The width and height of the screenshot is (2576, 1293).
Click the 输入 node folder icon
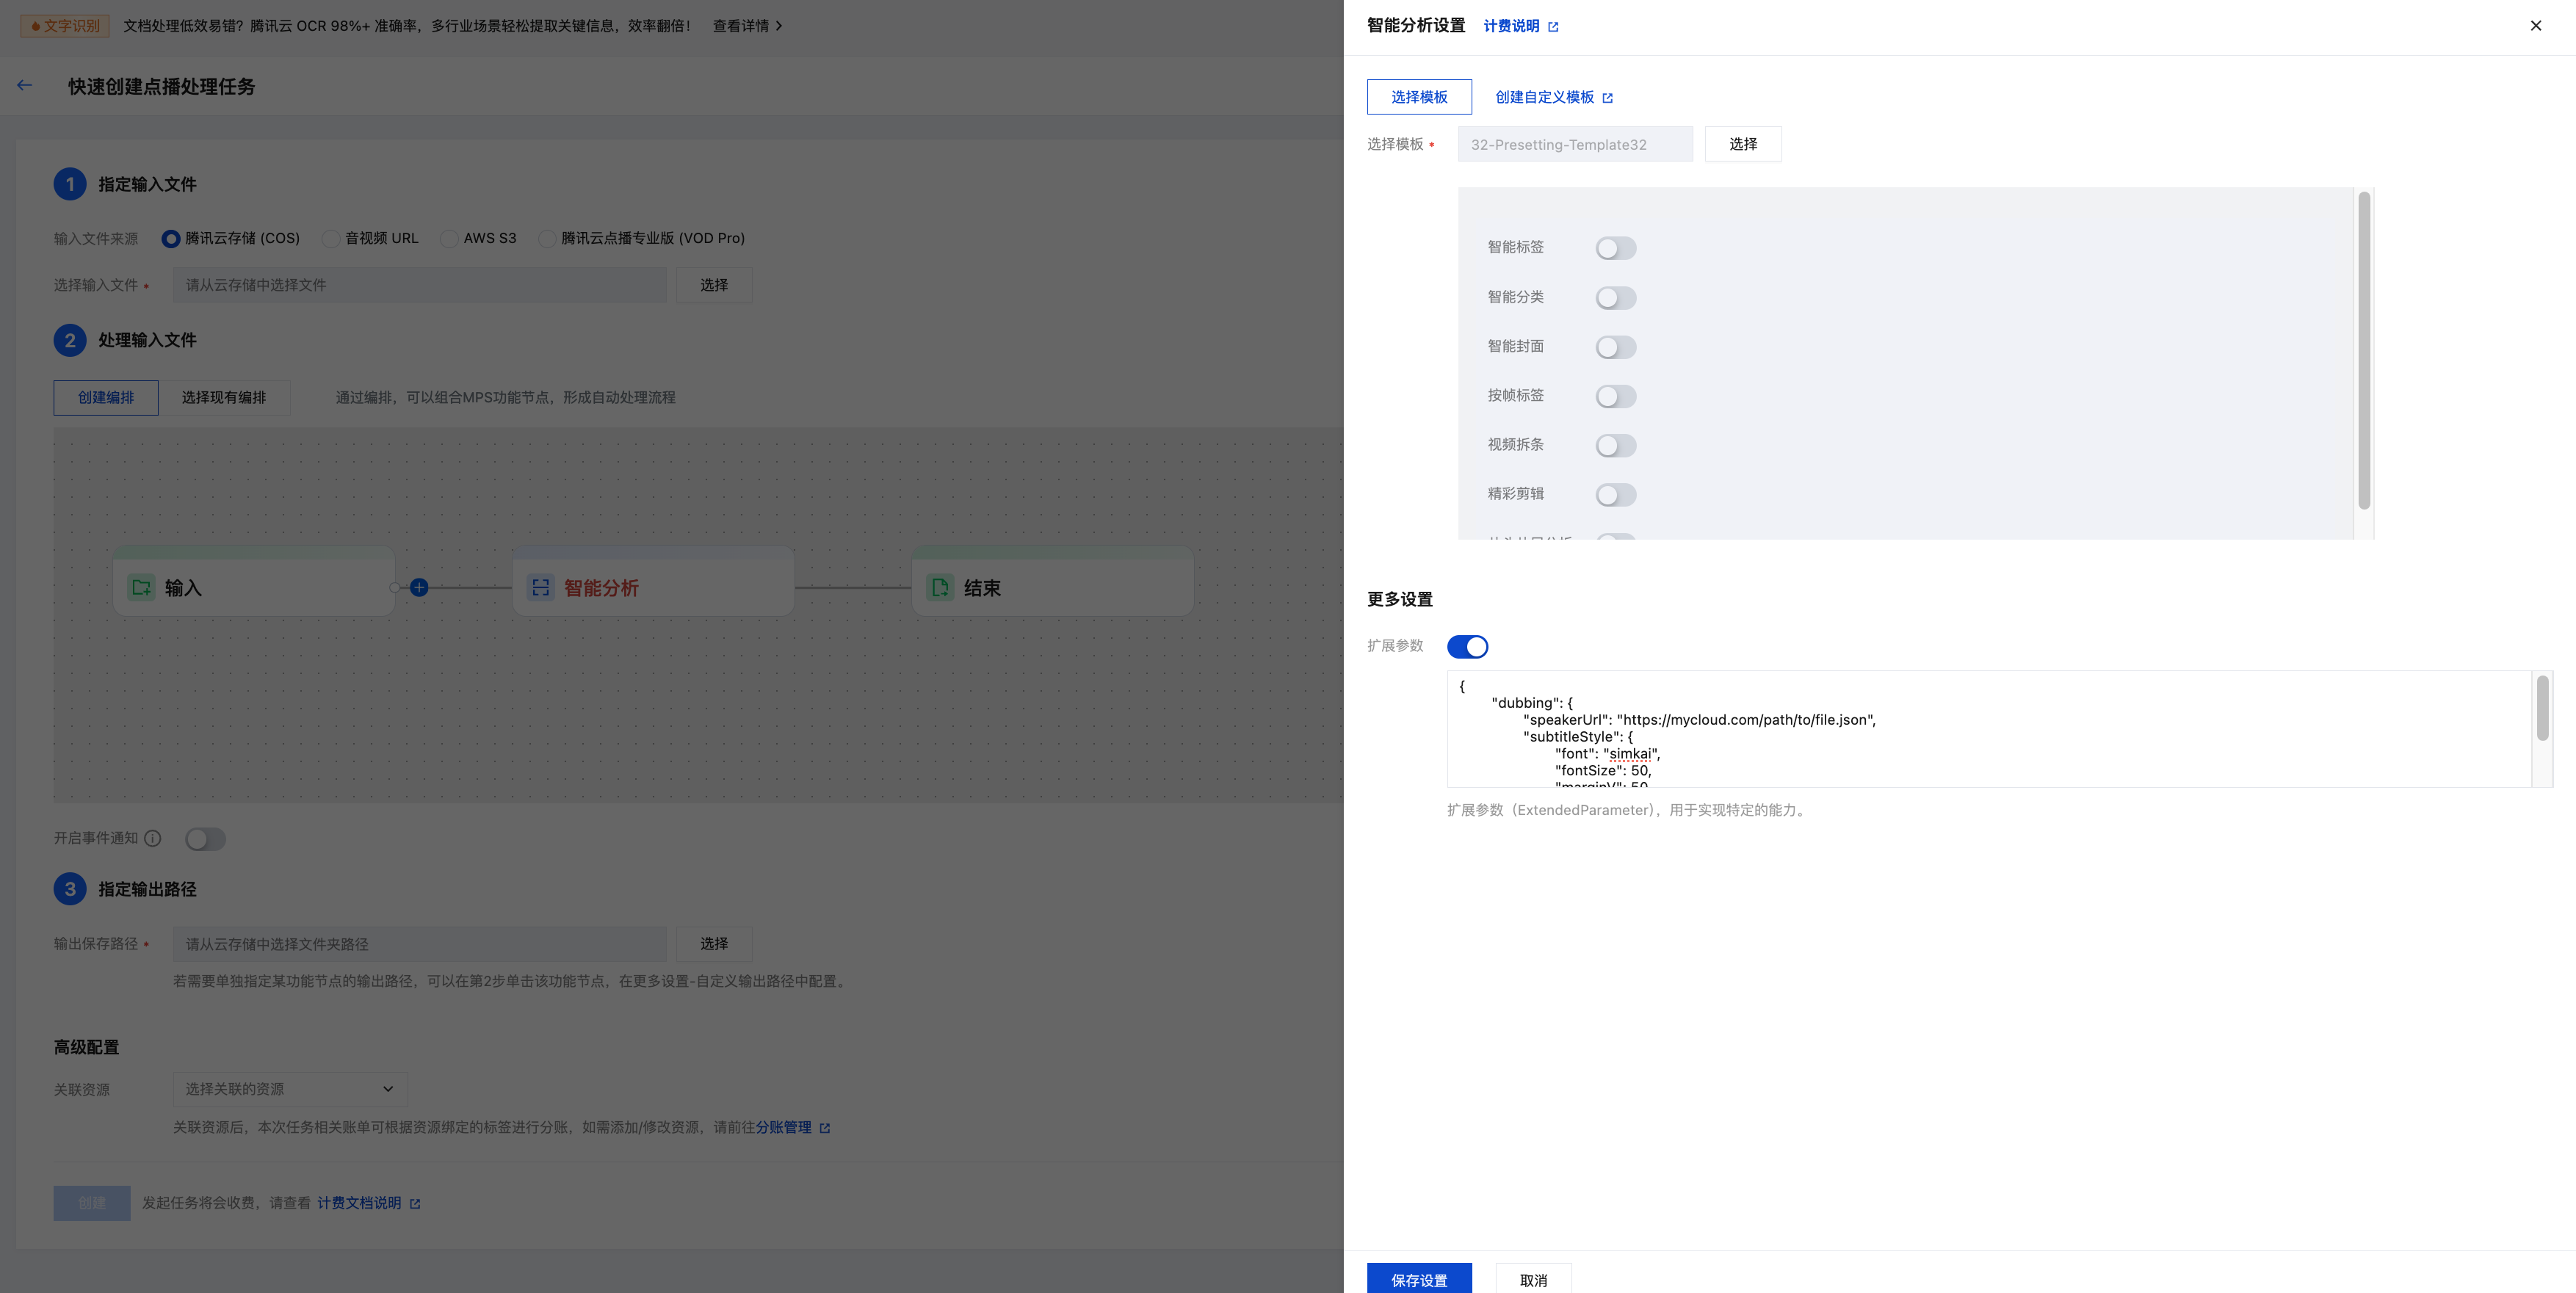click(x=142, y=588)
